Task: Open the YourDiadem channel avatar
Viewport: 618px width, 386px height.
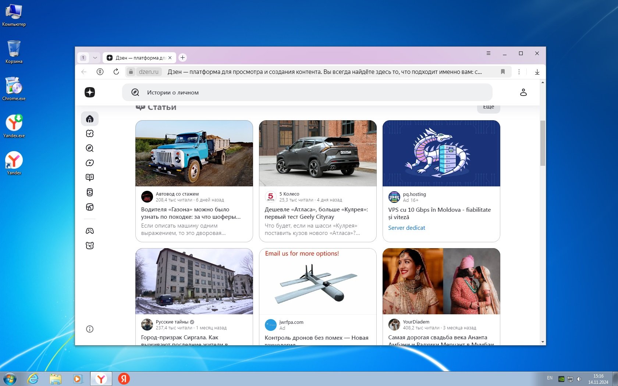Action: tap(394, 325)
